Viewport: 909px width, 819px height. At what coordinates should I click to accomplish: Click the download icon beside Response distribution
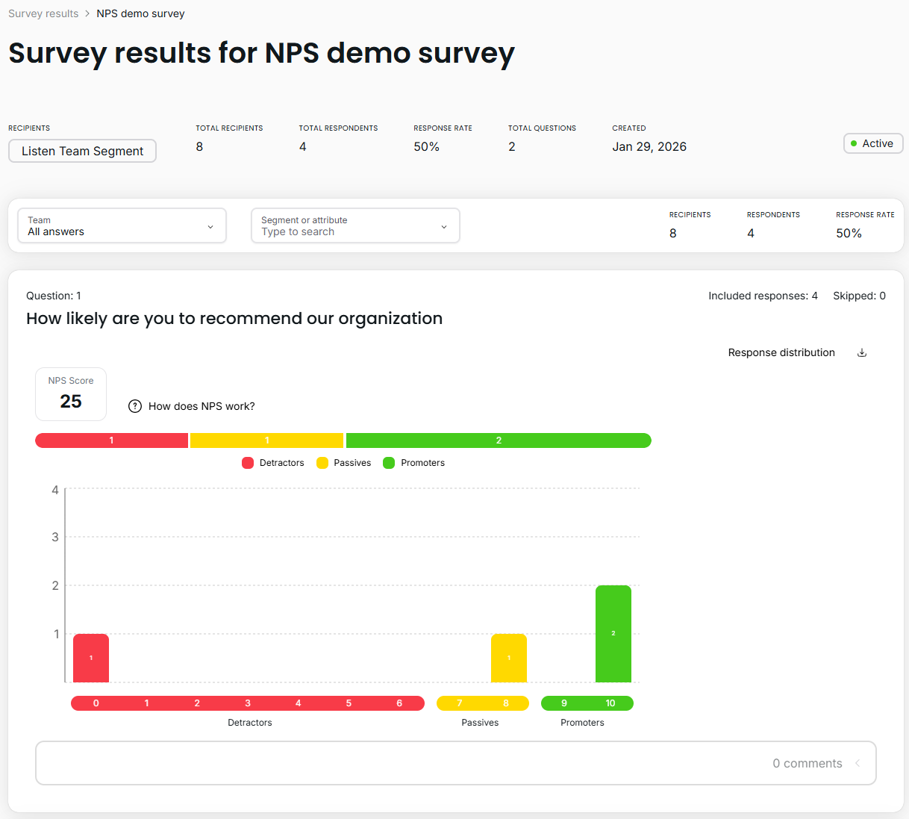click(862, 353)
